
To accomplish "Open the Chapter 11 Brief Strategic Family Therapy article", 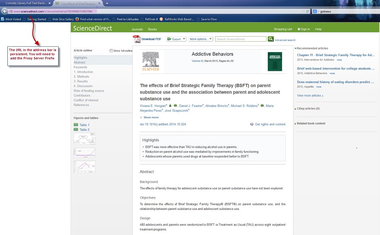I will pos(336,55).
